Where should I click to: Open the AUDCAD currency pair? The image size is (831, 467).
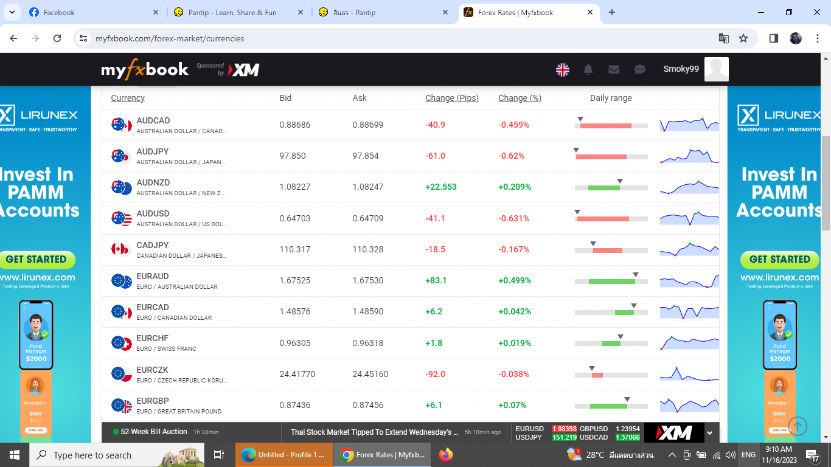[x=153, y=120]
